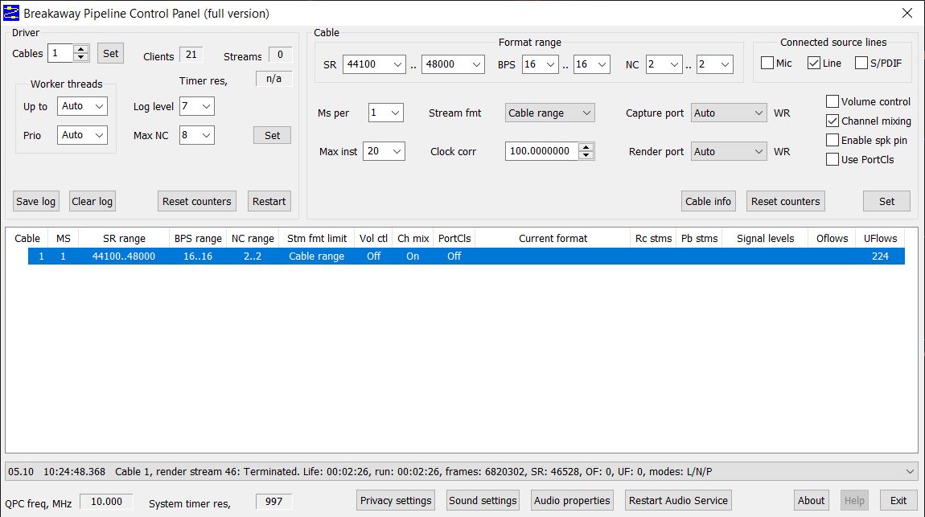Open the maximum NC dropdown
The image size is (925, 517).
[715, 64]
